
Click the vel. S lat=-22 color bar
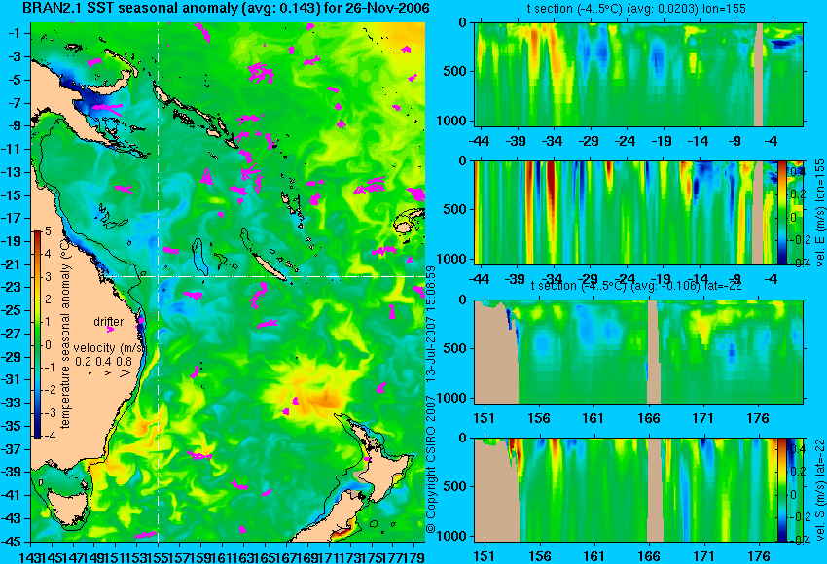(x=781, y=490)
